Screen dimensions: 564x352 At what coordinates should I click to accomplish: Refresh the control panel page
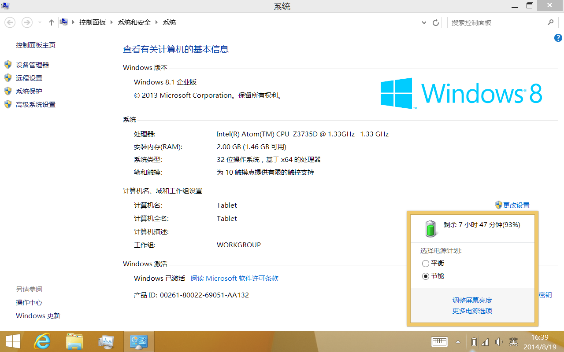(436, 22)
